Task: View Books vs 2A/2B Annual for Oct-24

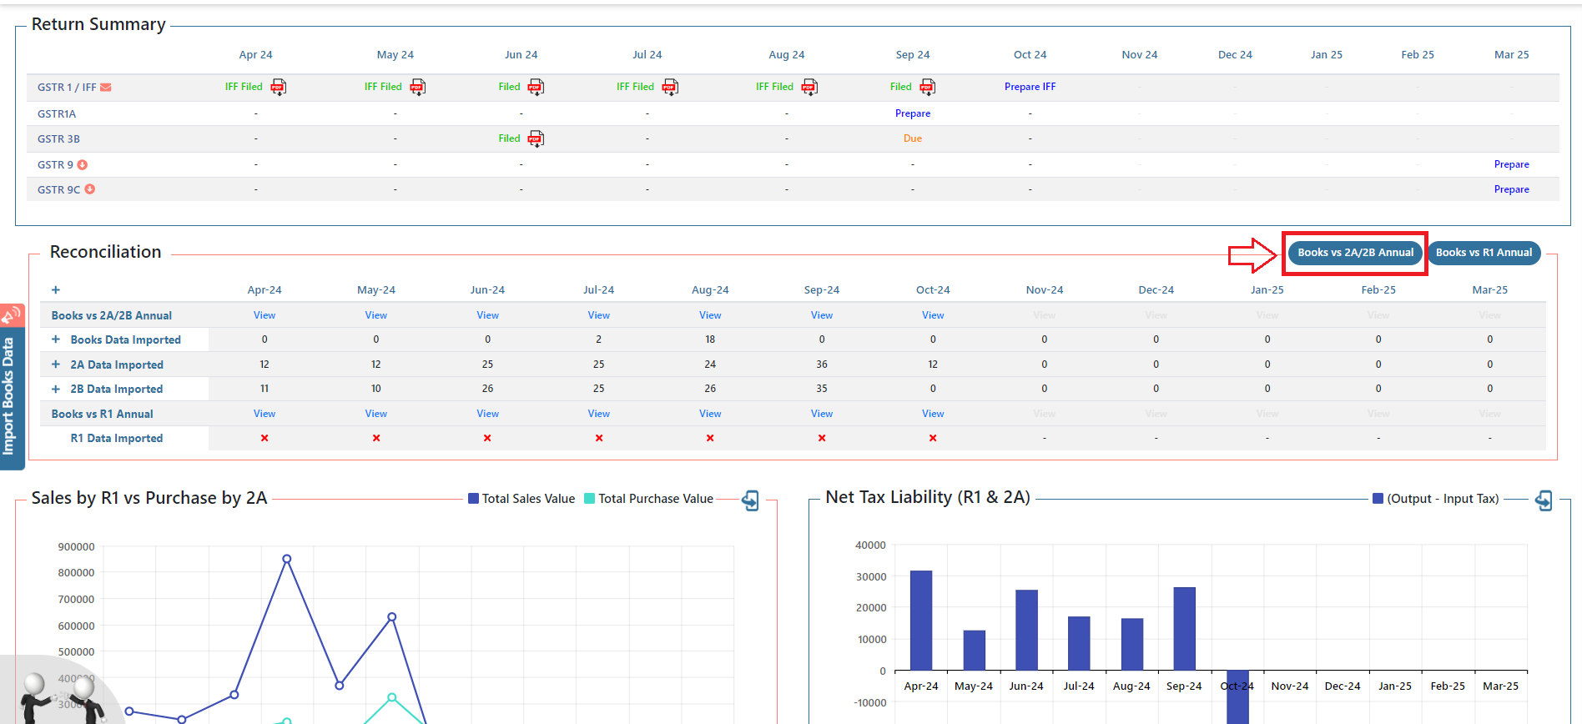Action: (933, 315)
